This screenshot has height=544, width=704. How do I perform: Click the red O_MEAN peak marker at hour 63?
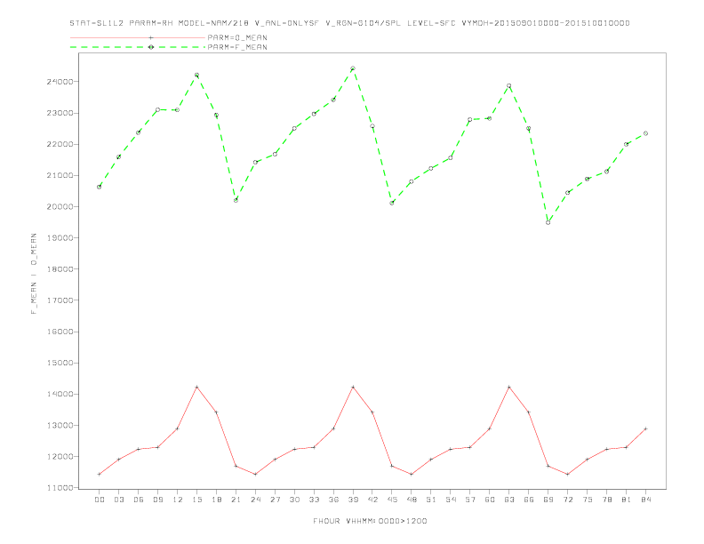509,387
